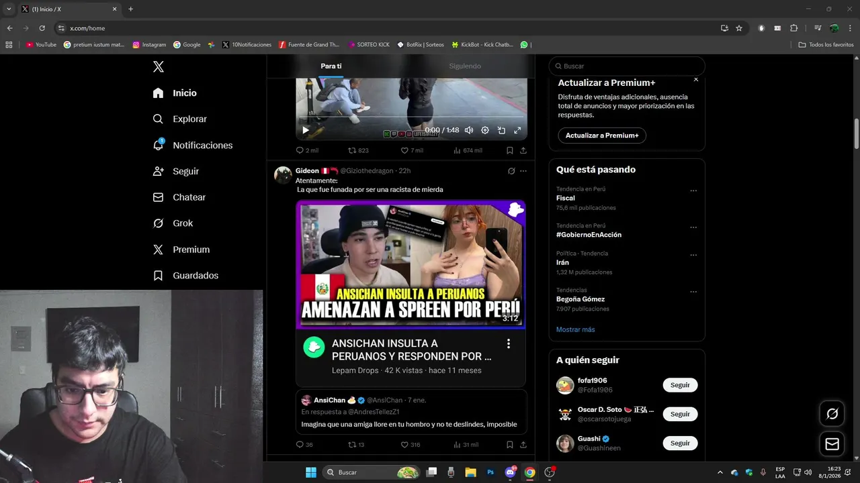Click Actualizar a Premium+ button
Screen dimensions: 860x483
tap(602, 136)
